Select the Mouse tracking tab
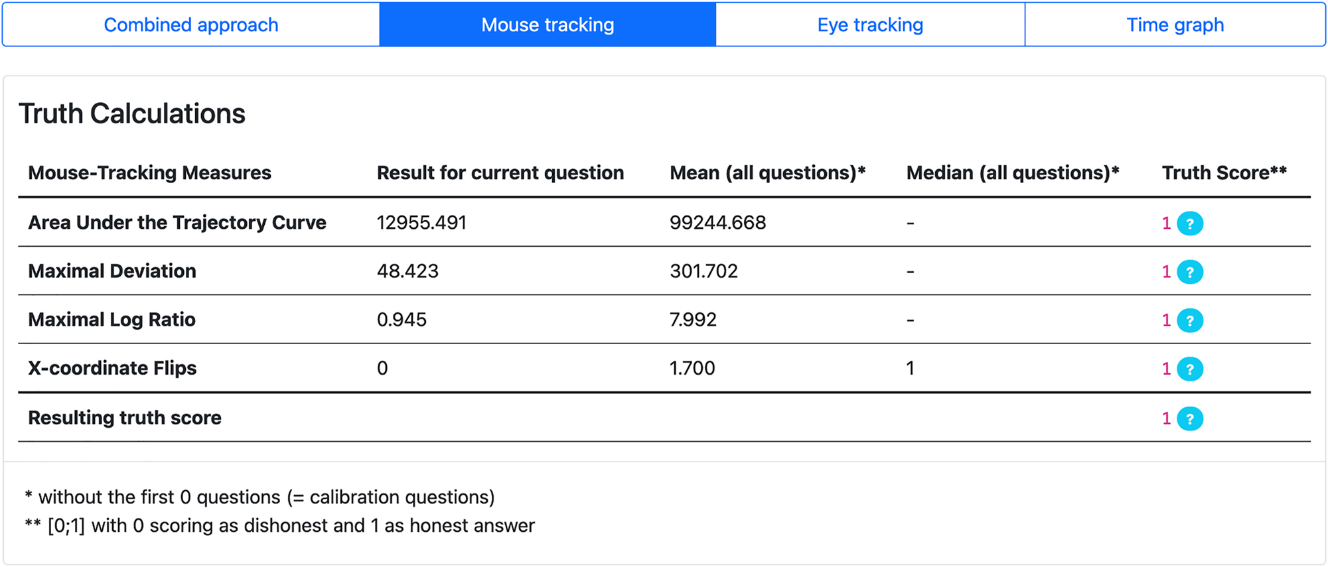 click(x=548, y=25)
